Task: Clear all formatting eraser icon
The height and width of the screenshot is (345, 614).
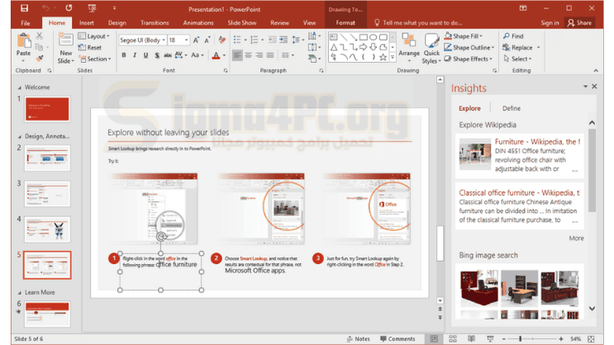Action: 222,40
